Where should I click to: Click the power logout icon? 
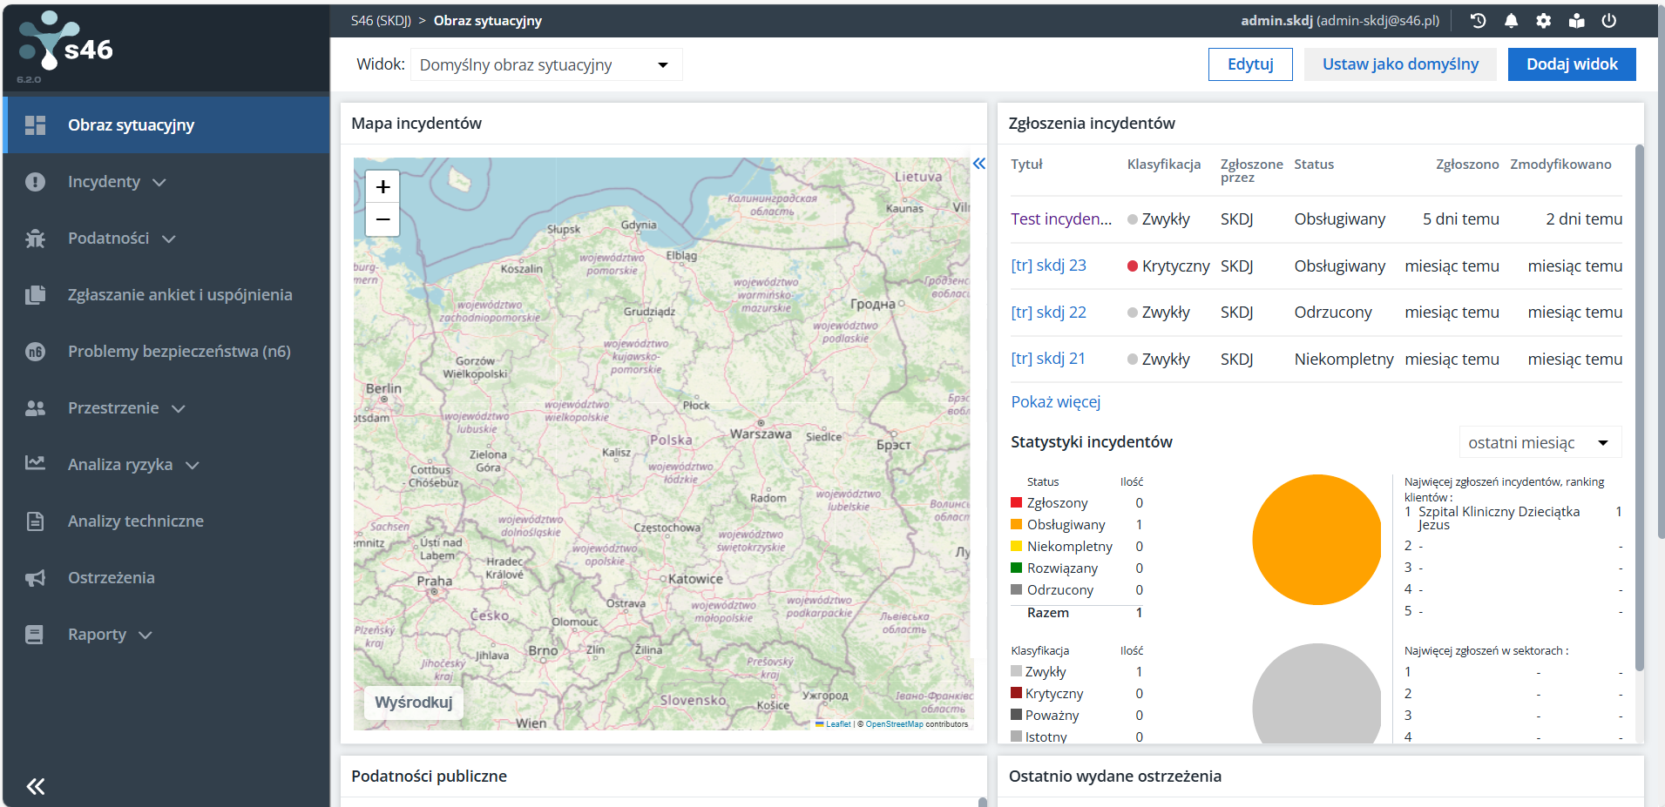1608,21
